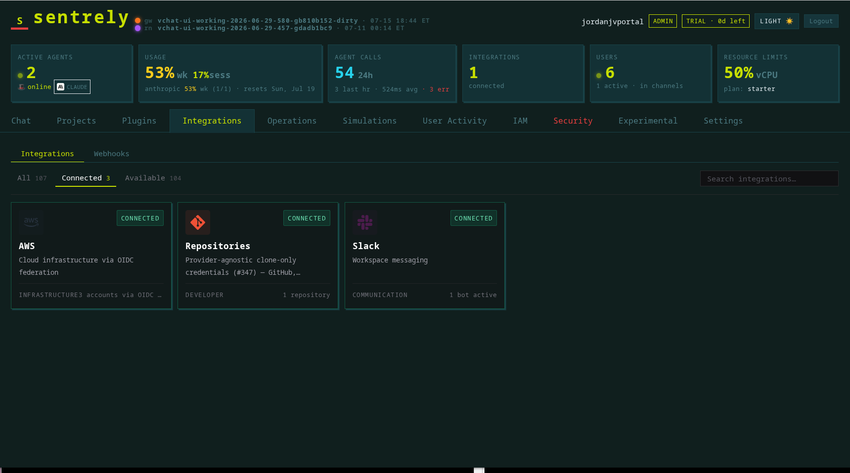Click the AWS integration logo icon

(x=31, y=222)
